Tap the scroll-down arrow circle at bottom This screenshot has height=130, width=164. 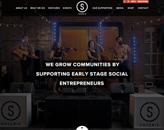pos(82,128)
